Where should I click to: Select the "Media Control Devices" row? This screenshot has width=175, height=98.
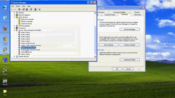click(28, 48)
